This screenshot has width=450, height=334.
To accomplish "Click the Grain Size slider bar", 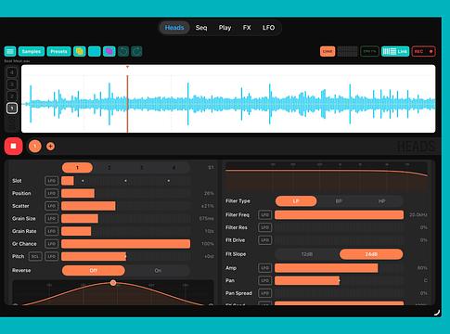I will click(126, 219).
